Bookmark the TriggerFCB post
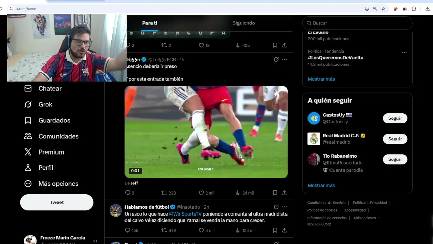 point(275,193)
